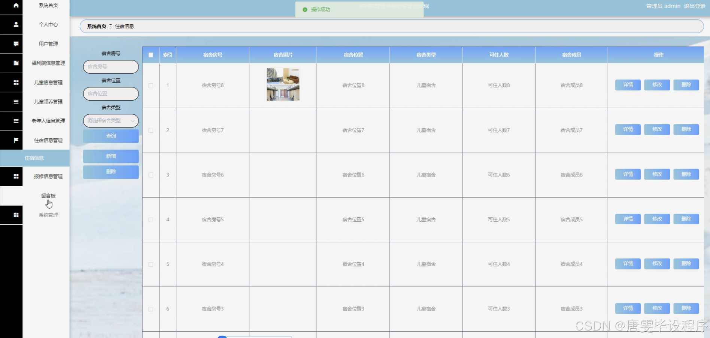Expand 福利院信息管理 menu

[x=48, y=63]
